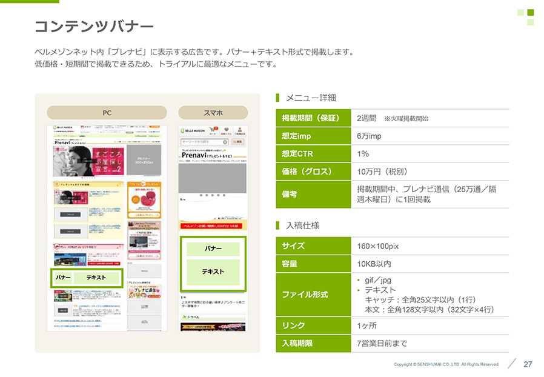
Task: Click the smartphone keyword search field
Action: (205, 141)
